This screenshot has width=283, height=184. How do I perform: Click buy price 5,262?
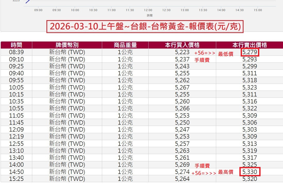tap(182, 80)
